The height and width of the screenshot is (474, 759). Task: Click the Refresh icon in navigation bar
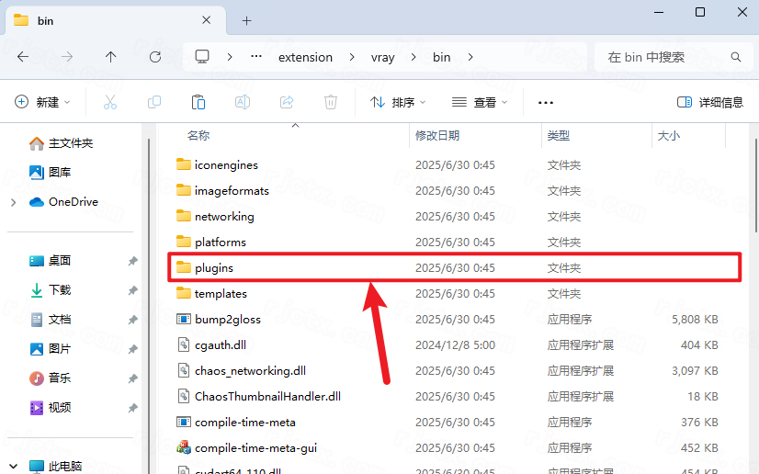coord(155,57)
